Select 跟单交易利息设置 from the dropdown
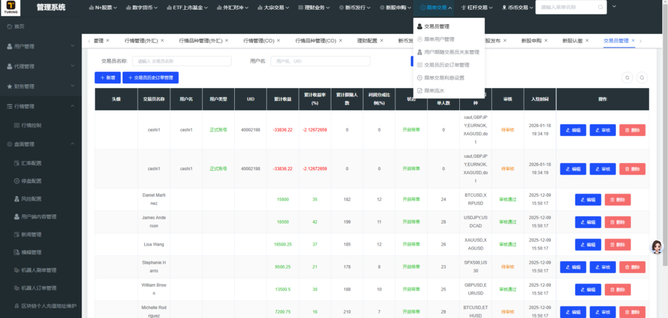 click(x=449, y=78)
